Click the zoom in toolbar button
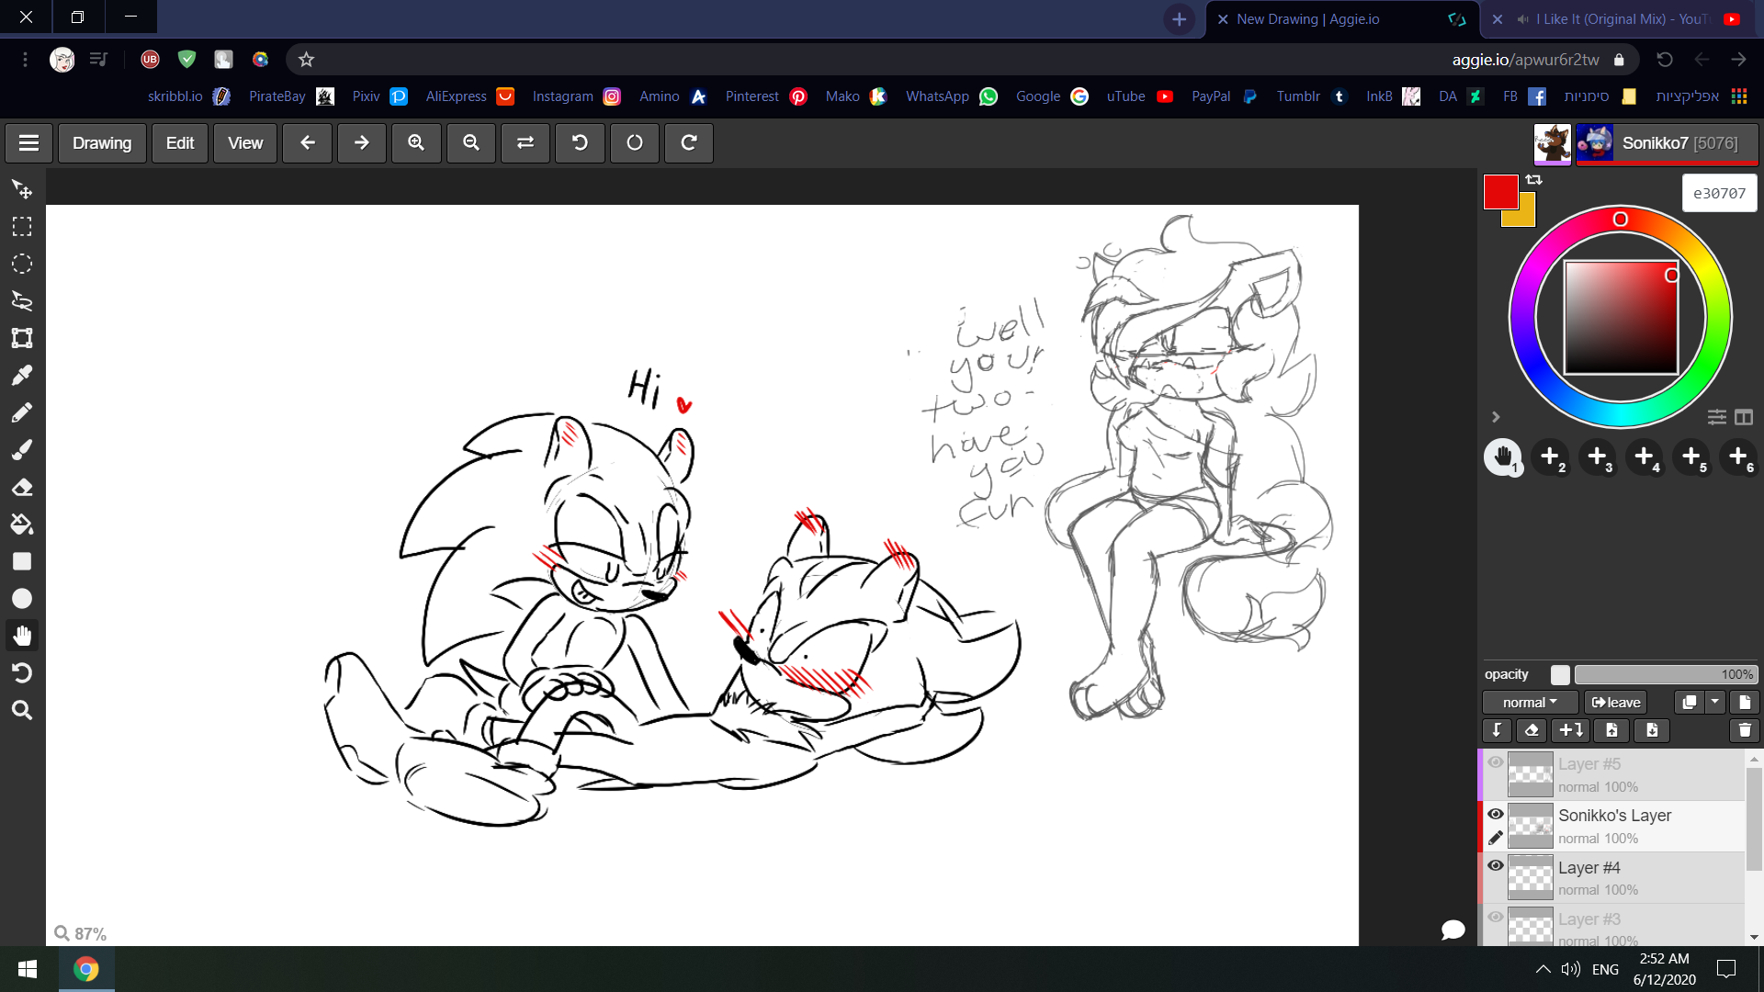 pyautogui.click(x=416, y=143)
